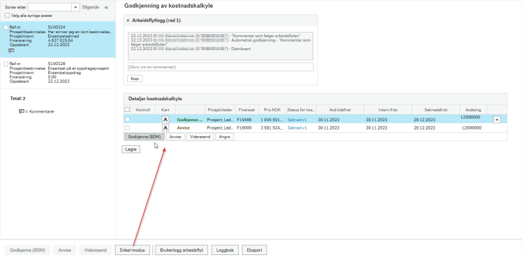Image resolution: width=522 pixels, height=259 pixels.
Task: Click the price cell 3 581 524
Action: [272, 128]
